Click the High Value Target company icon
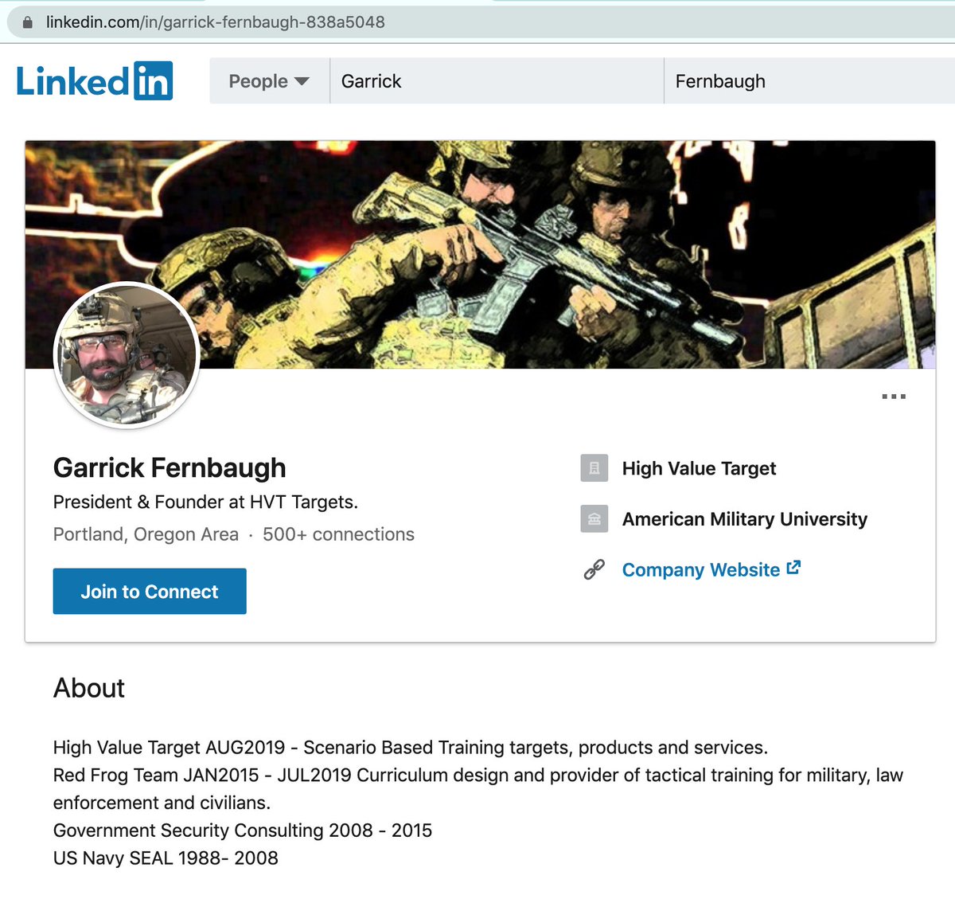Screen dimensions: 955x899 tap(594, 468)
